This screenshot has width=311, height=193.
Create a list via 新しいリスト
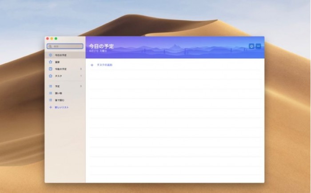coord(62,108)
